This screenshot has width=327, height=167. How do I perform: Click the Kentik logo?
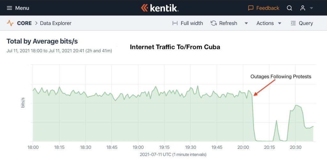pyautogui.click(x=159, y=8)
